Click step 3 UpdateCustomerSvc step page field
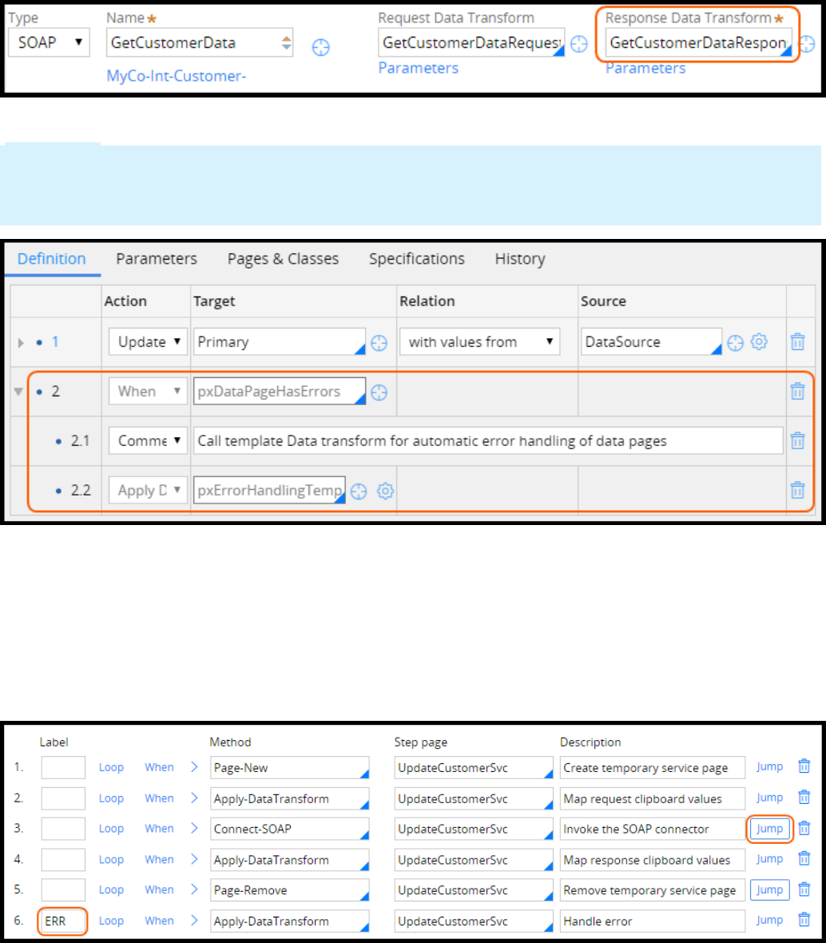The width and height of the screenshot is (826, 943). click(x=474, y=829)
